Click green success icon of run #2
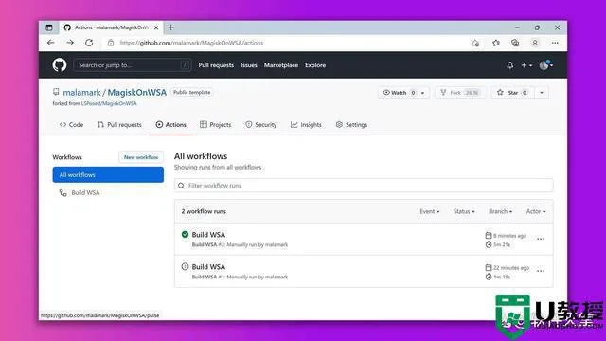 coord(186,234)
